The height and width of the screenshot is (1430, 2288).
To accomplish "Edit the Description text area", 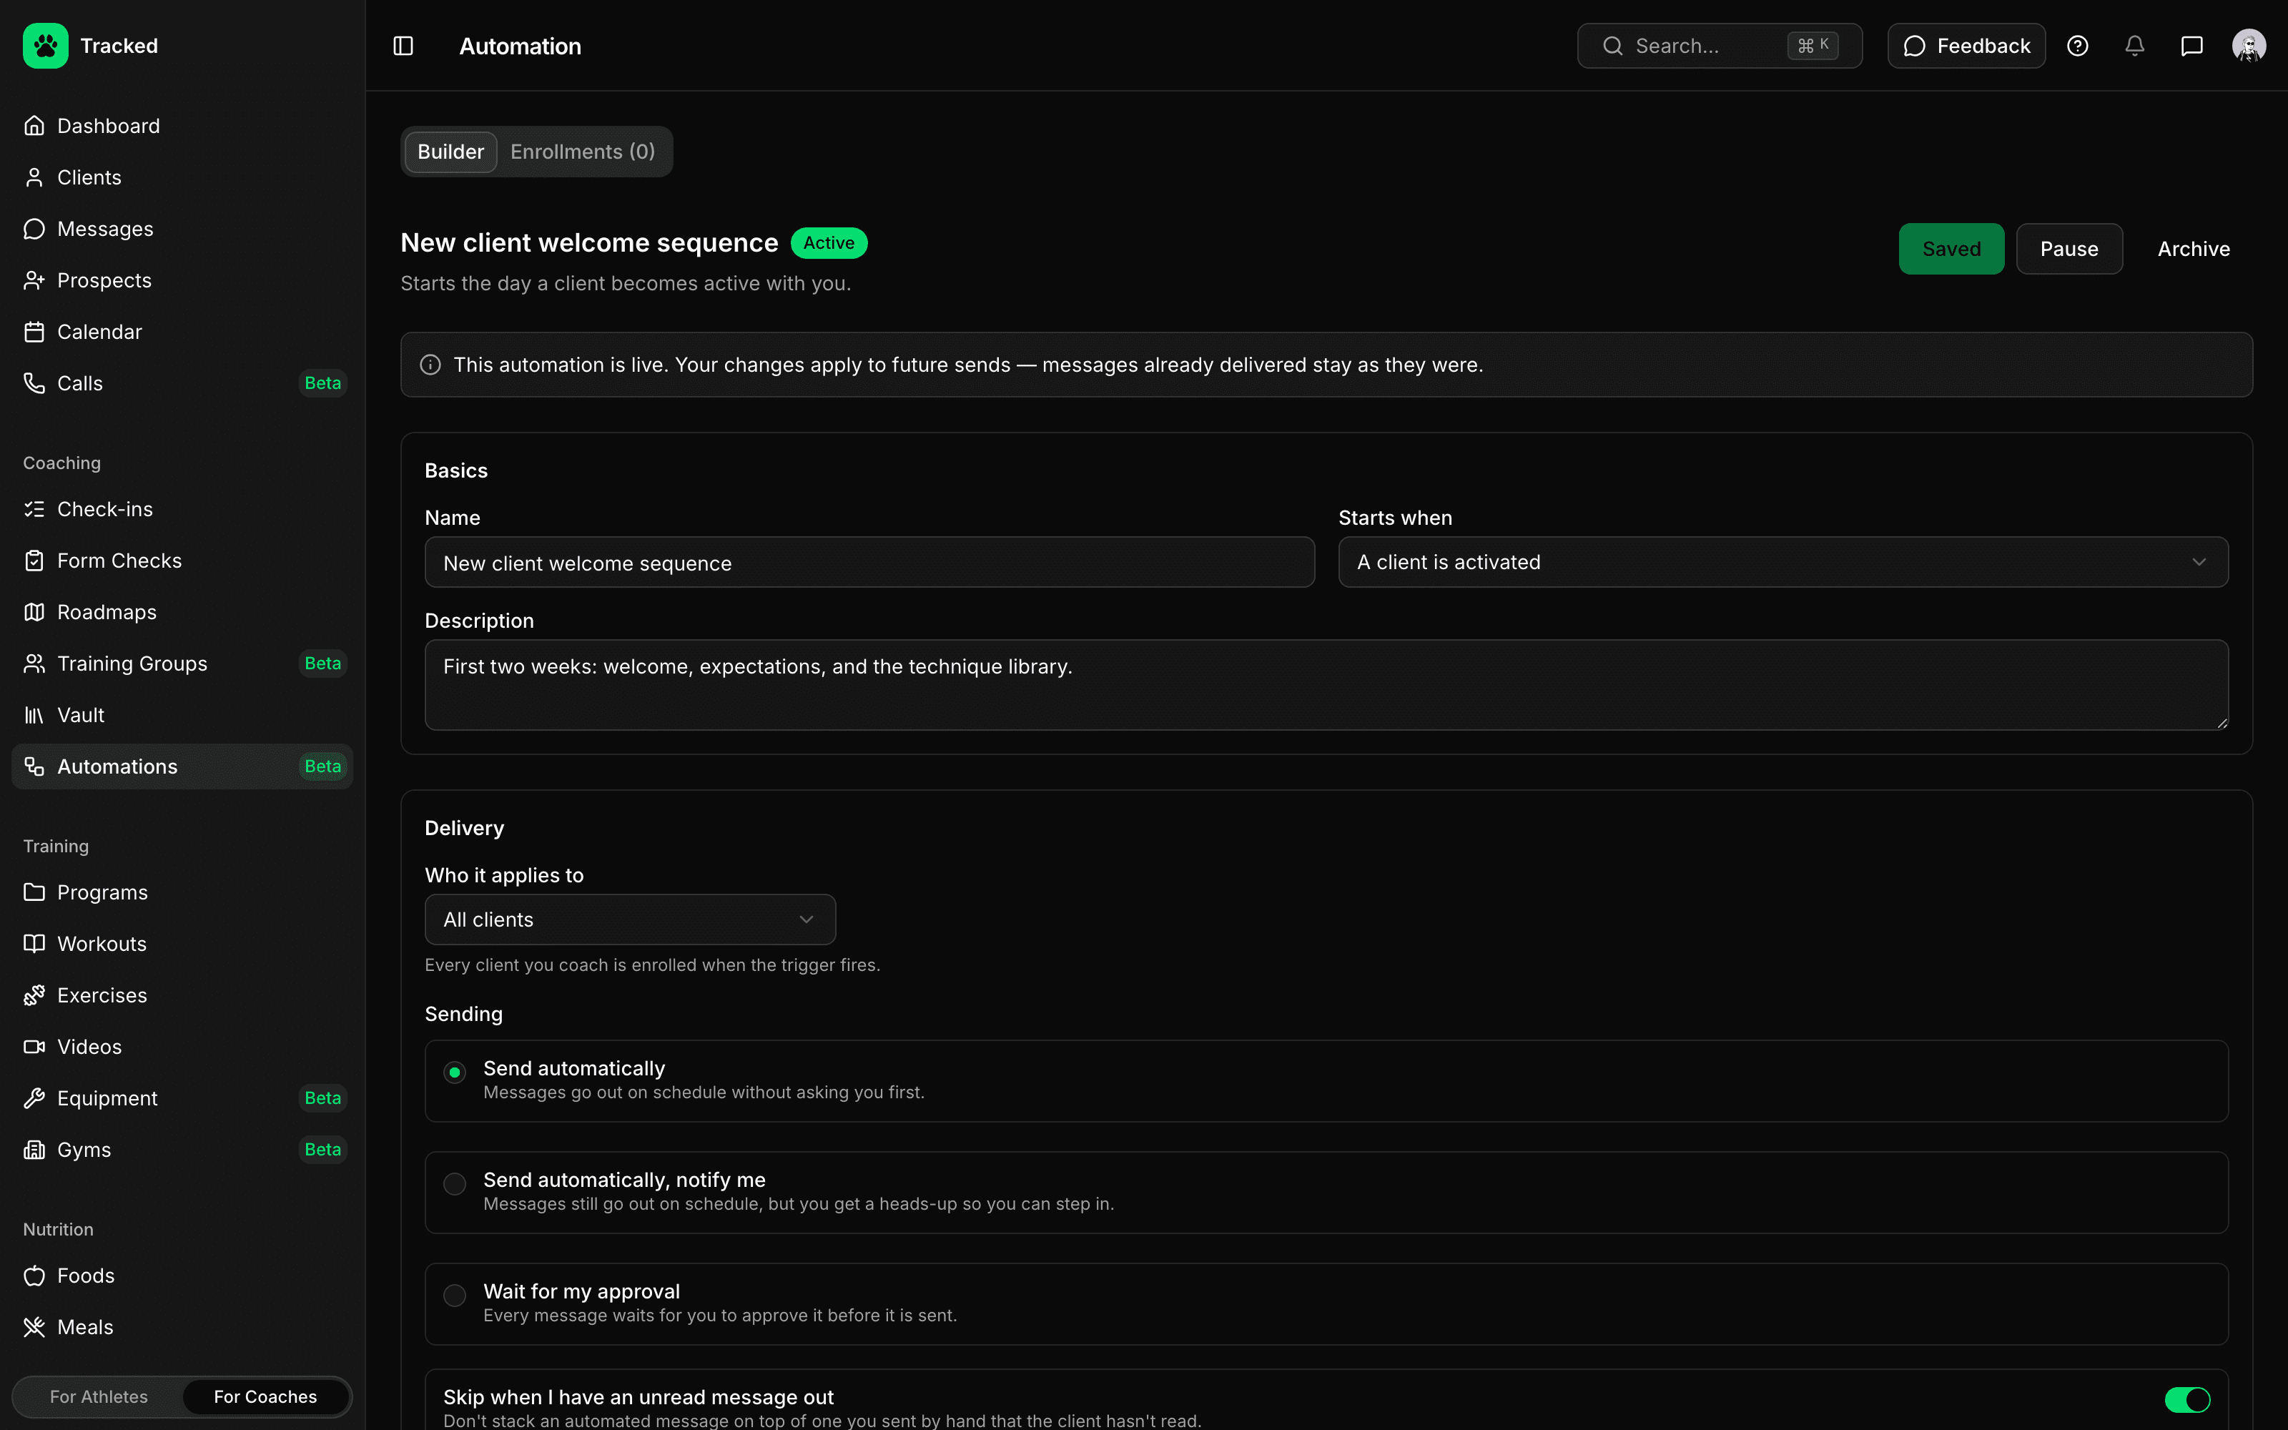I will click(x=1326, y=685).
